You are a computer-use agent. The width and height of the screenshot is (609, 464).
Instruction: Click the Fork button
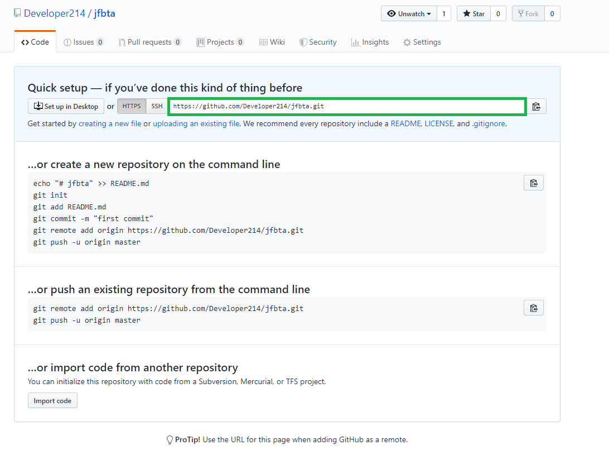528,13
